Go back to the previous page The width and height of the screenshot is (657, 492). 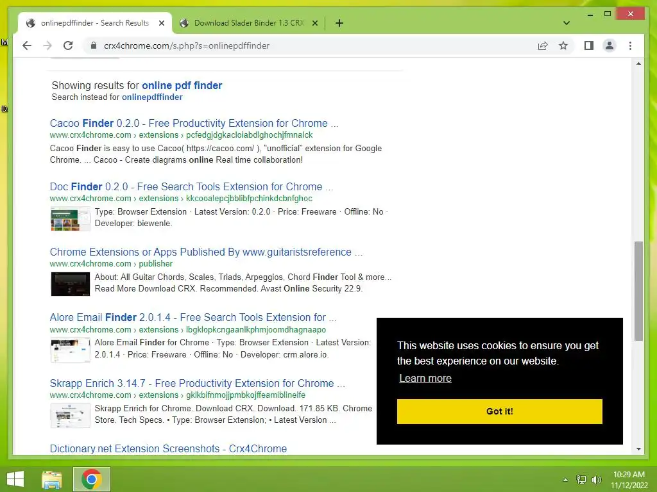click(27, 45)
